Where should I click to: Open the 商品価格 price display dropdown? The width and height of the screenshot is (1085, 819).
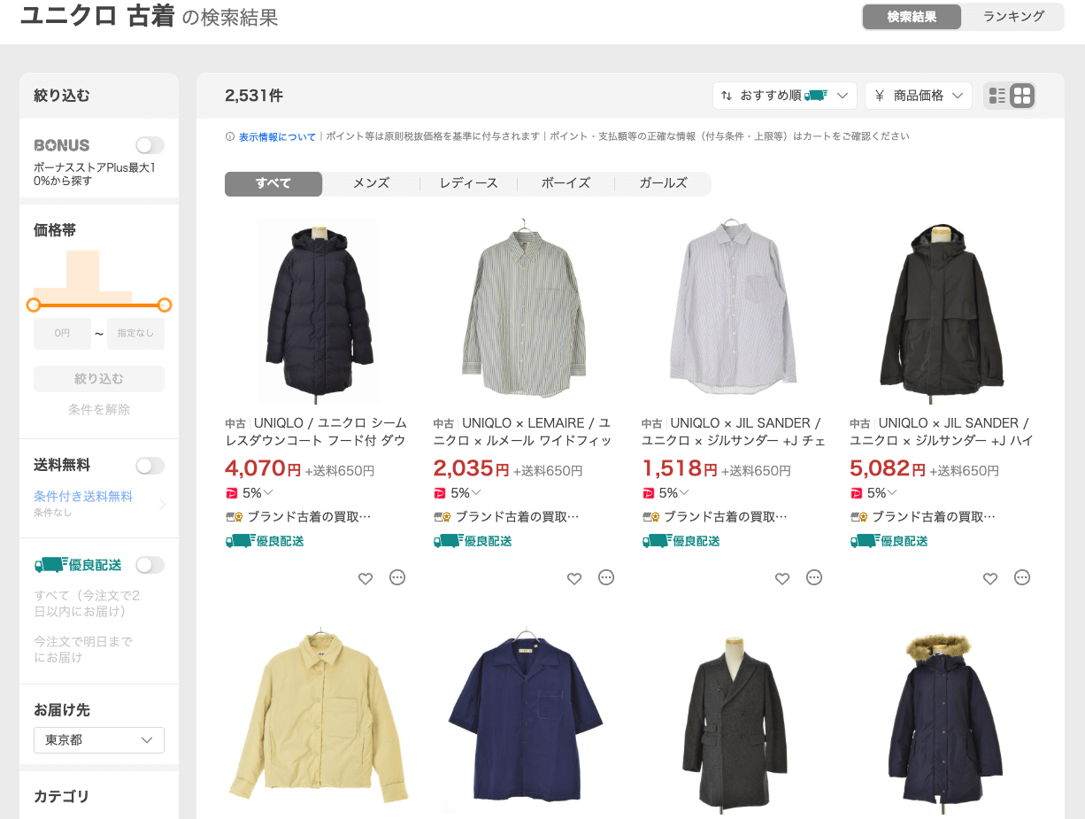tap(919, 96)
